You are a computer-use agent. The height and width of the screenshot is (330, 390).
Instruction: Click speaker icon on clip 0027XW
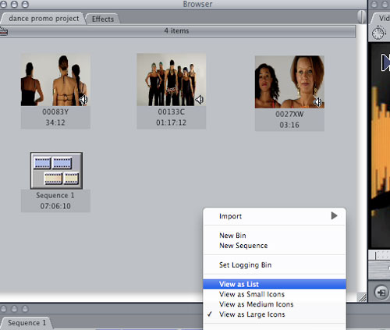click(317, 102)
